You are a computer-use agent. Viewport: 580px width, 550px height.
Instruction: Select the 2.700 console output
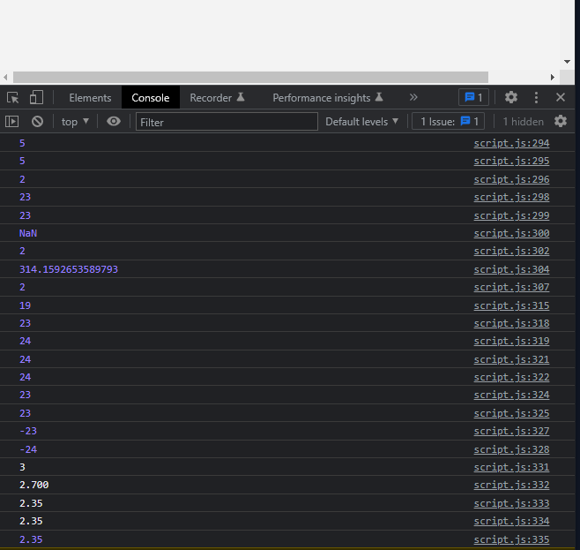(34, 486)
